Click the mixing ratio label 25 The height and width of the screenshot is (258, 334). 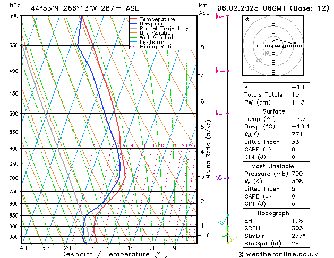point(192,145)
